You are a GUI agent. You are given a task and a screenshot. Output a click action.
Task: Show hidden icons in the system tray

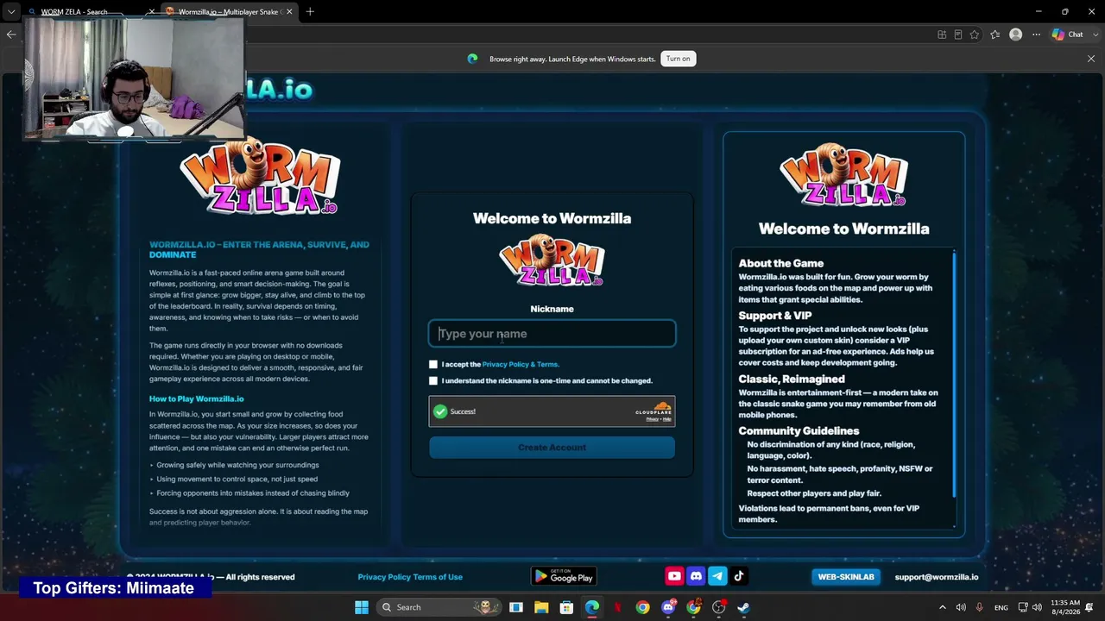coord(942,607)
